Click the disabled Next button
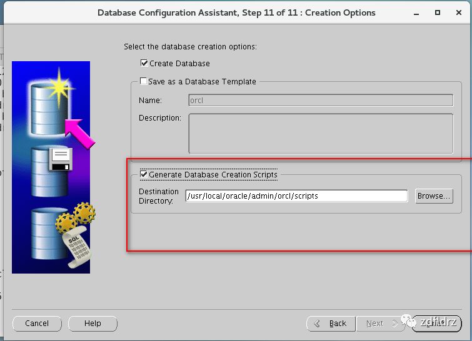The width and height of the screenshot is (472, 341). click(x=380, y=324)
